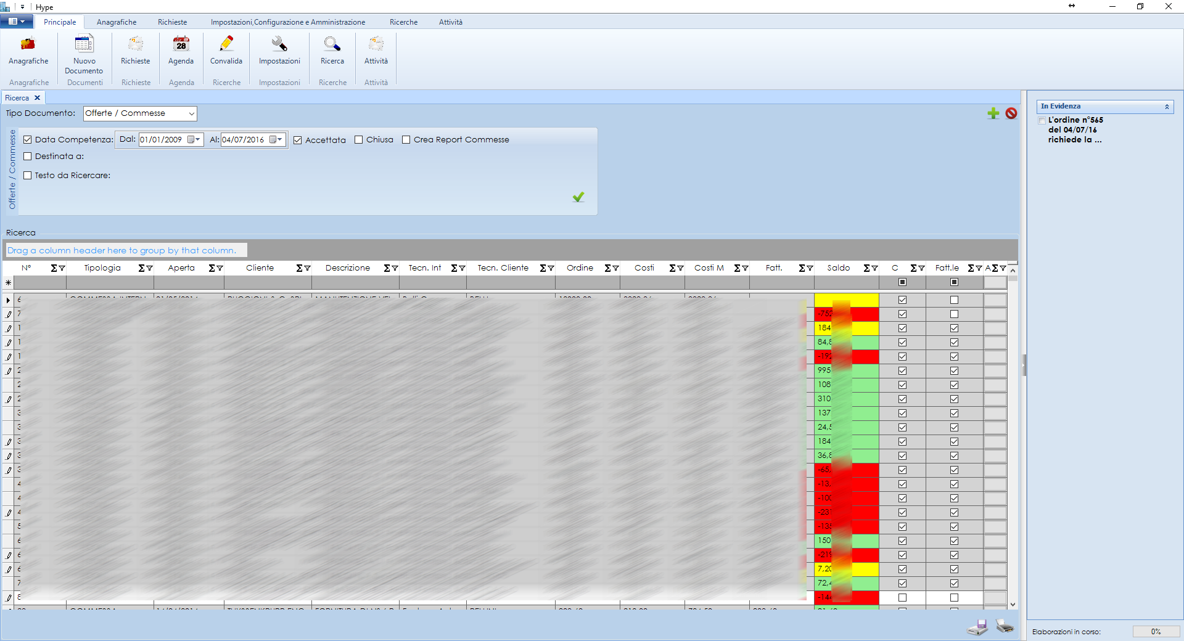Open the Dal date picker dropdown
The width and height of the screenshot is (1184, 641).
pos(197,140)
